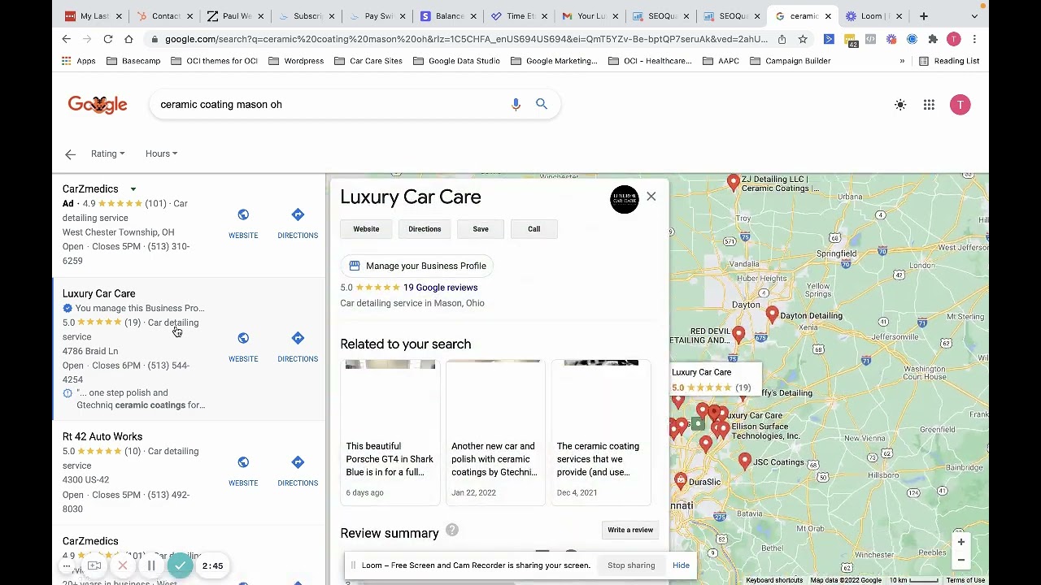Expand the CarZmedics ad dropdown arrow
1041x585 pixels.
pyautogui.click(x=133, y=189)
